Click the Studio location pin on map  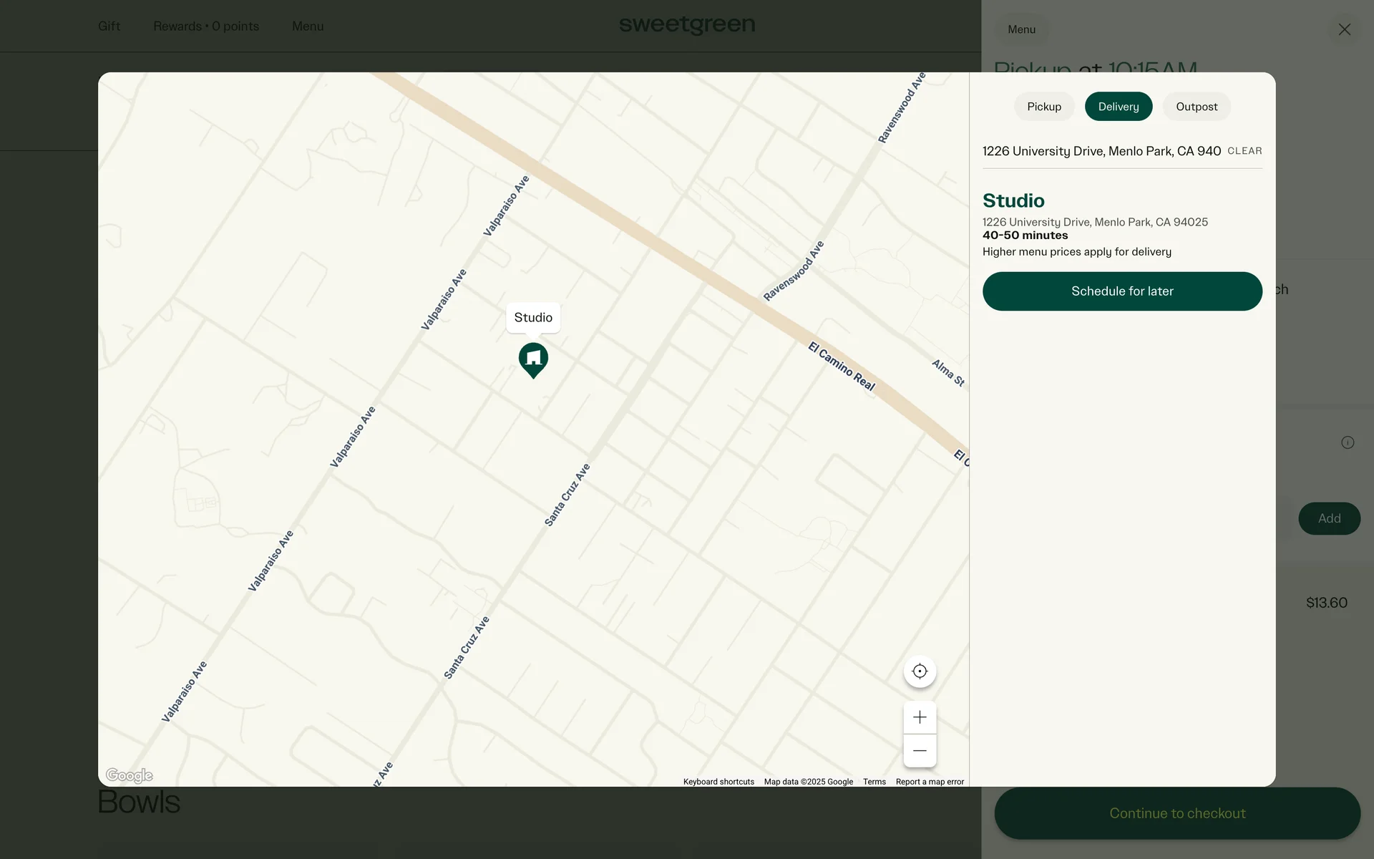[x=533, y=358]
